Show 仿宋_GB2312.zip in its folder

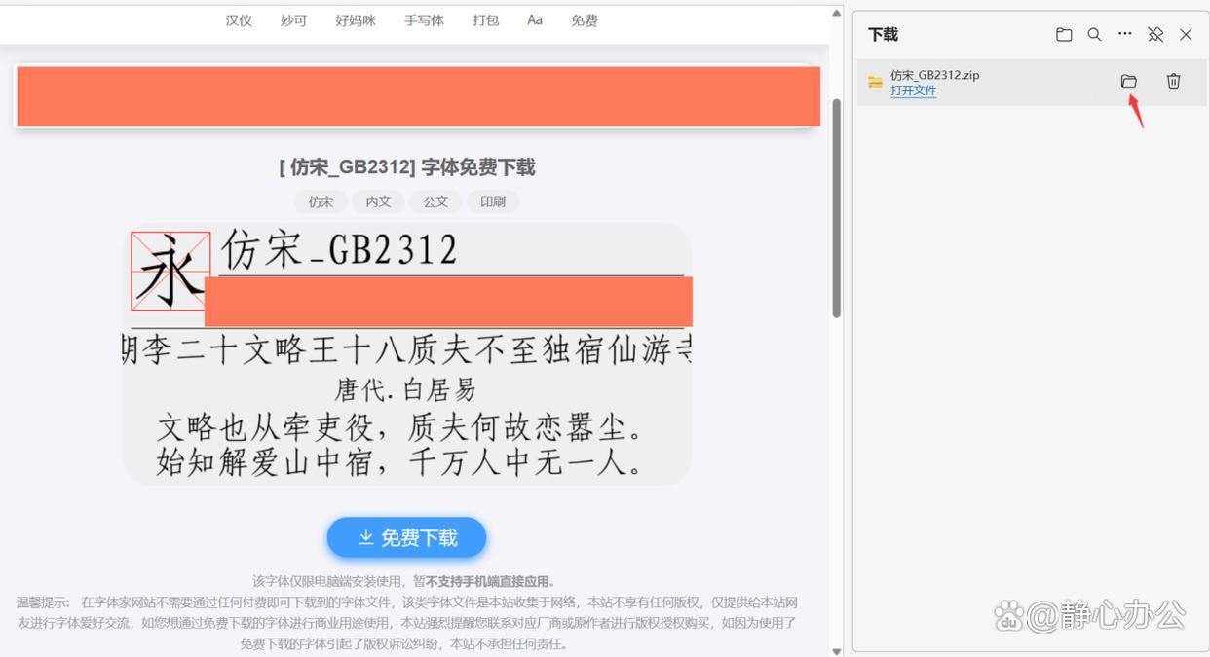click(1129, 81)
